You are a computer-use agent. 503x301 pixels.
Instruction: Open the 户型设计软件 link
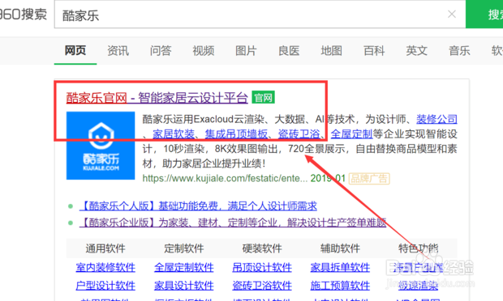point(105,286)
